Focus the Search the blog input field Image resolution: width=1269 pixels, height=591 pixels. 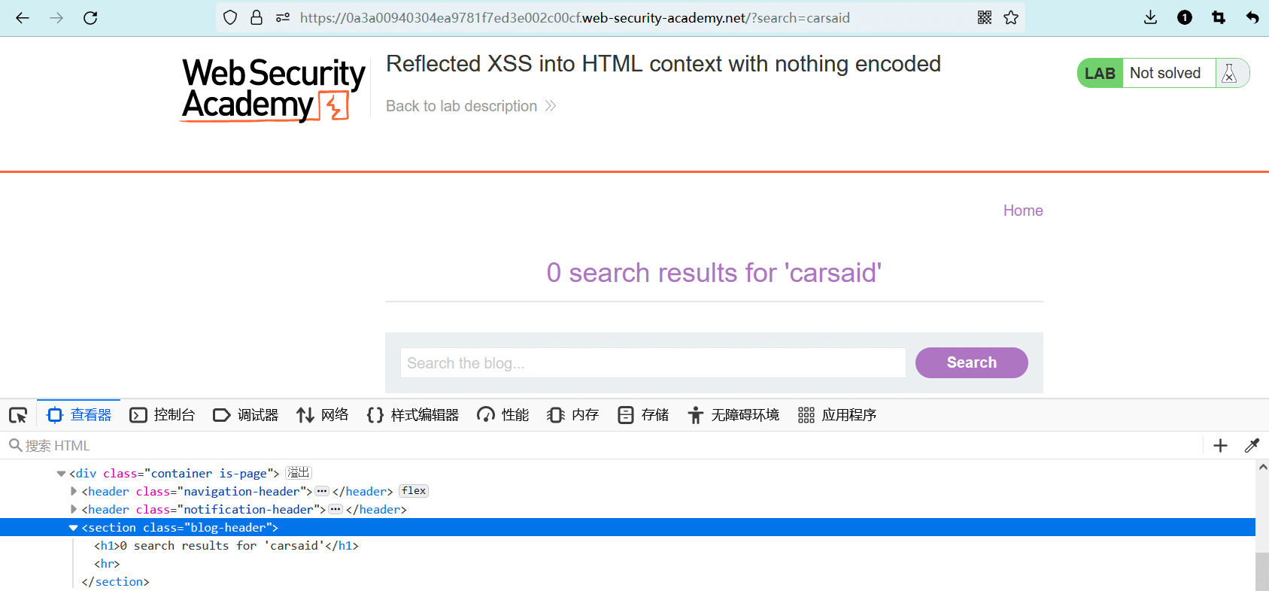point(652,363)
